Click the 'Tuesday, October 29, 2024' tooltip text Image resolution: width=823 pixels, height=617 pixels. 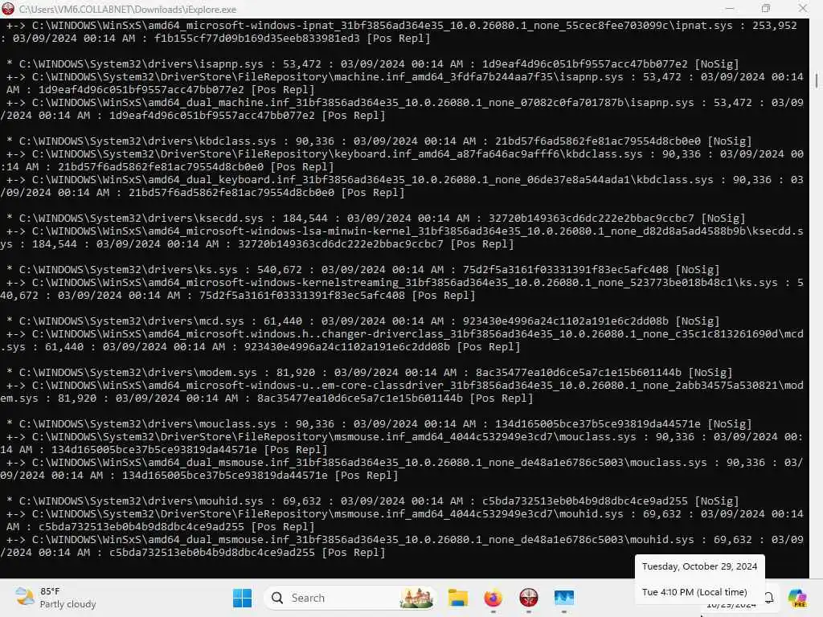[x=699, y=566]
